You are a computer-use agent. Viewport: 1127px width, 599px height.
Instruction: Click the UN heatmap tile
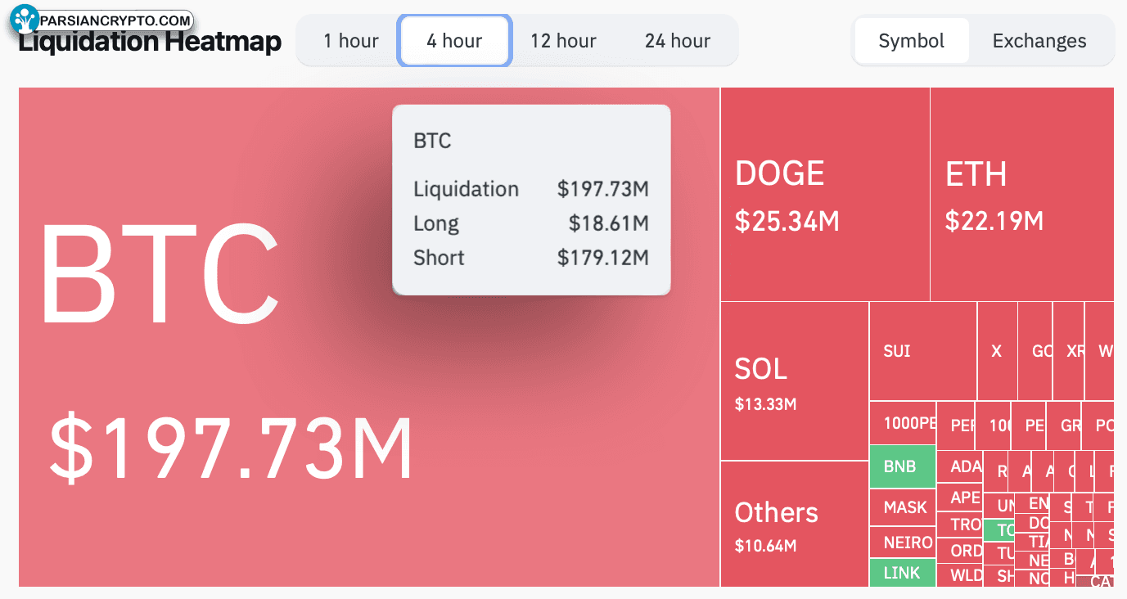point(999,507)
